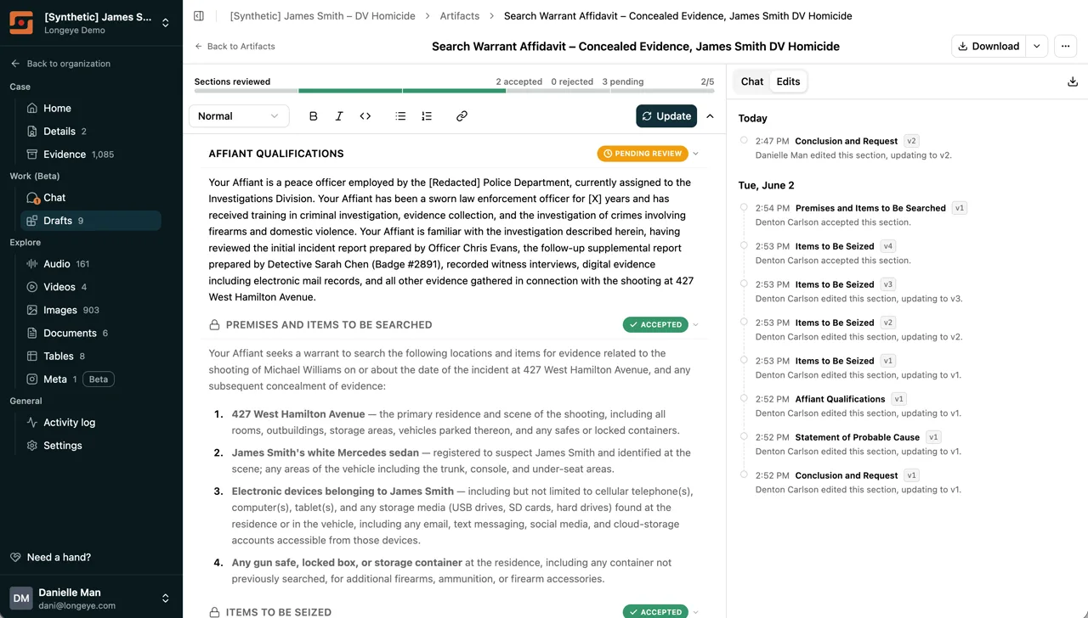Insert a hyperlink

coord(462,116)
